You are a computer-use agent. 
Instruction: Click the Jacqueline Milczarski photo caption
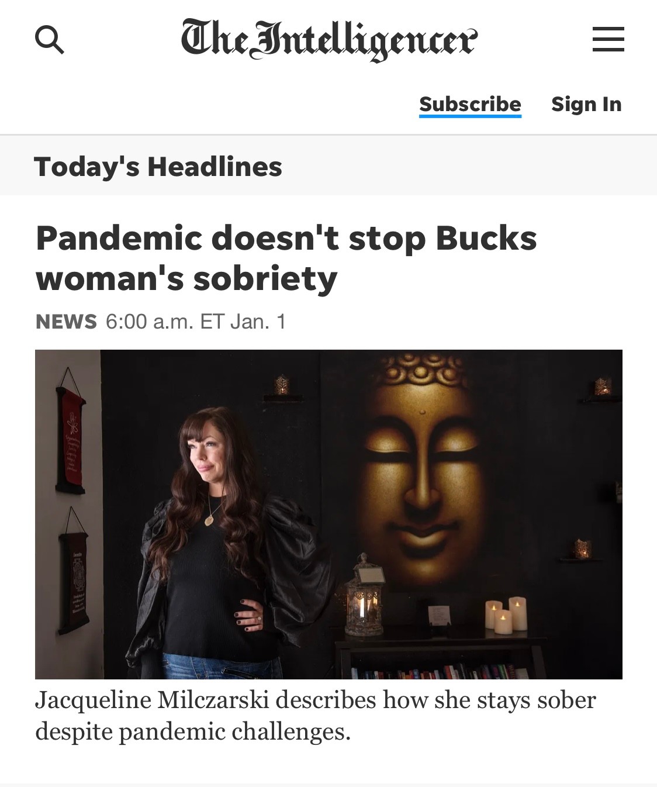[316, 716]
